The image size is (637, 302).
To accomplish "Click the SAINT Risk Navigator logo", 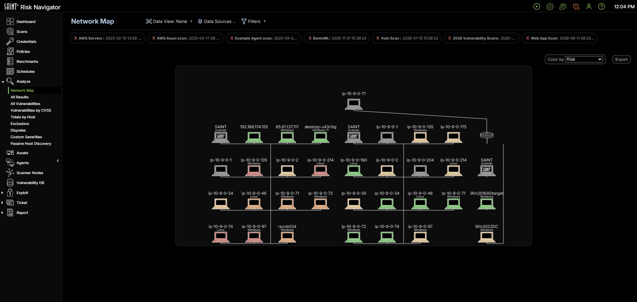I will click(32, 7).
